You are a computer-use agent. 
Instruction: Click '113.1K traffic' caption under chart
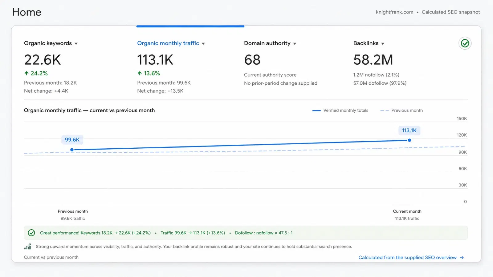click(x=407, y=219)
